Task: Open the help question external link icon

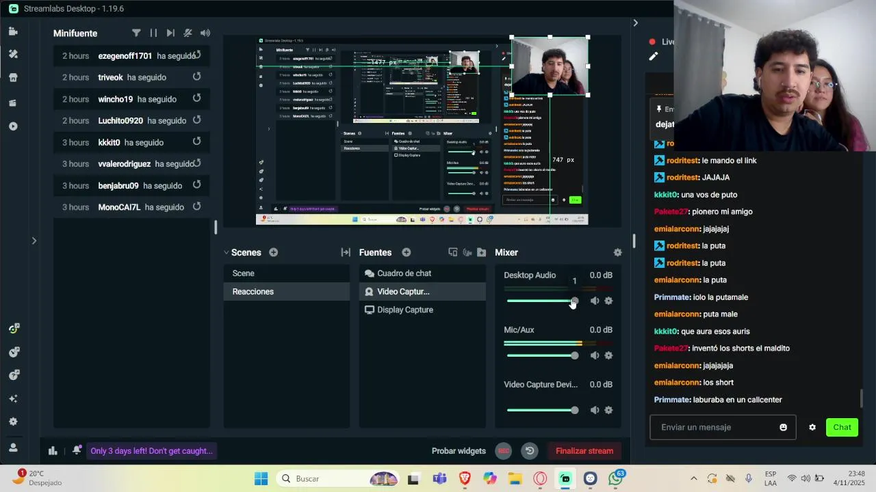Action: [13, 375]
